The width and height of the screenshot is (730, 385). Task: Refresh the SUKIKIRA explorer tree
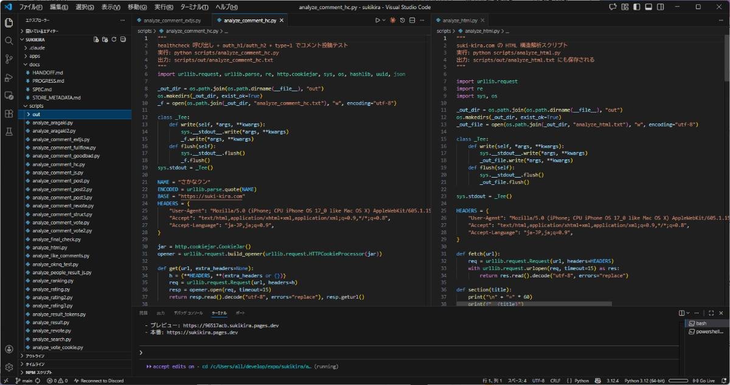(114, 40)
